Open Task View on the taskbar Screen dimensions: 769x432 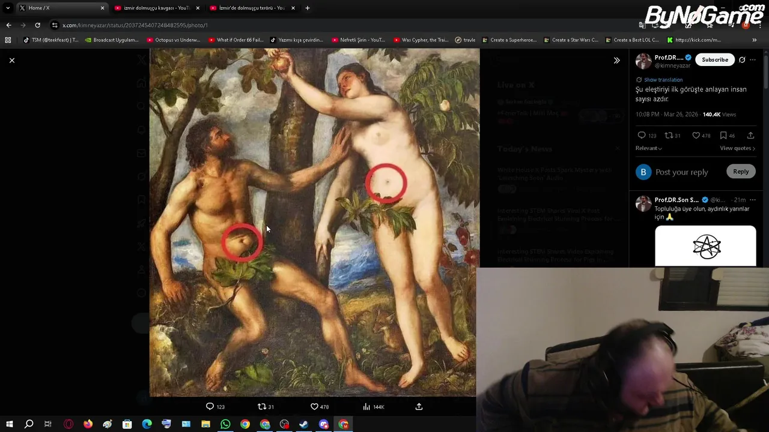[x=48, y=424]
